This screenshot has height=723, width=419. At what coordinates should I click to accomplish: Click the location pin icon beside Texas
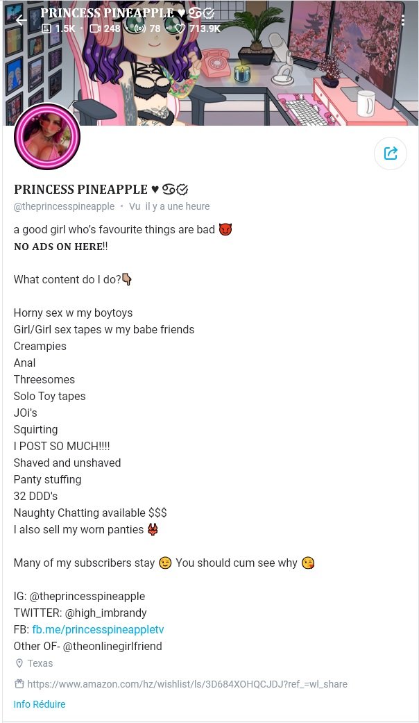pos(19,663)
